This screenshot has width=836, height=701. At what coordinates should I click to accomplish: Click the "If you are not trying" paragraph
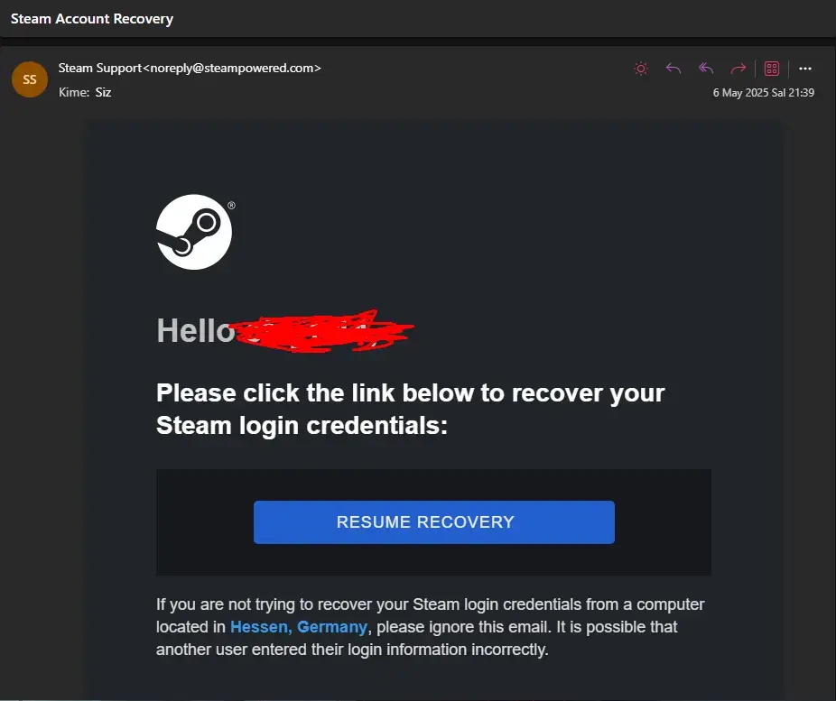click(431, 627)
